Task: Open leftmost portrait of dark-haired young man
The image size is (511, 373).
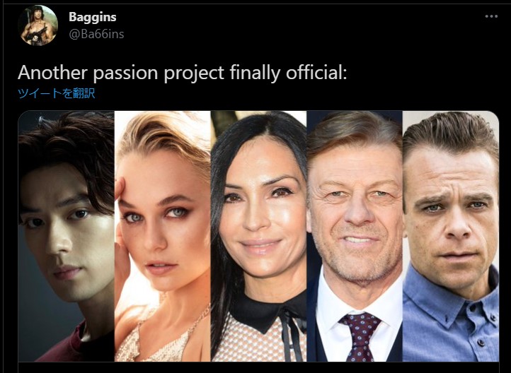Action: pos(66,233)
